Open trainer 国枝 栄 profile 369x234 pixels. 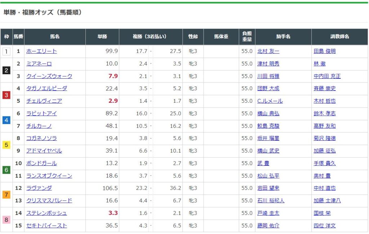click(x=322, y=213)
